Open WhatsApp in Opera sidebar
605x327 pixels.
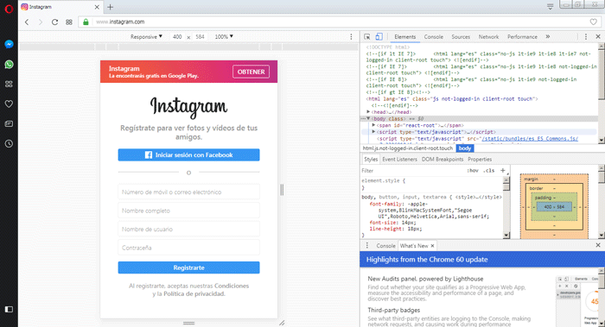9,65
